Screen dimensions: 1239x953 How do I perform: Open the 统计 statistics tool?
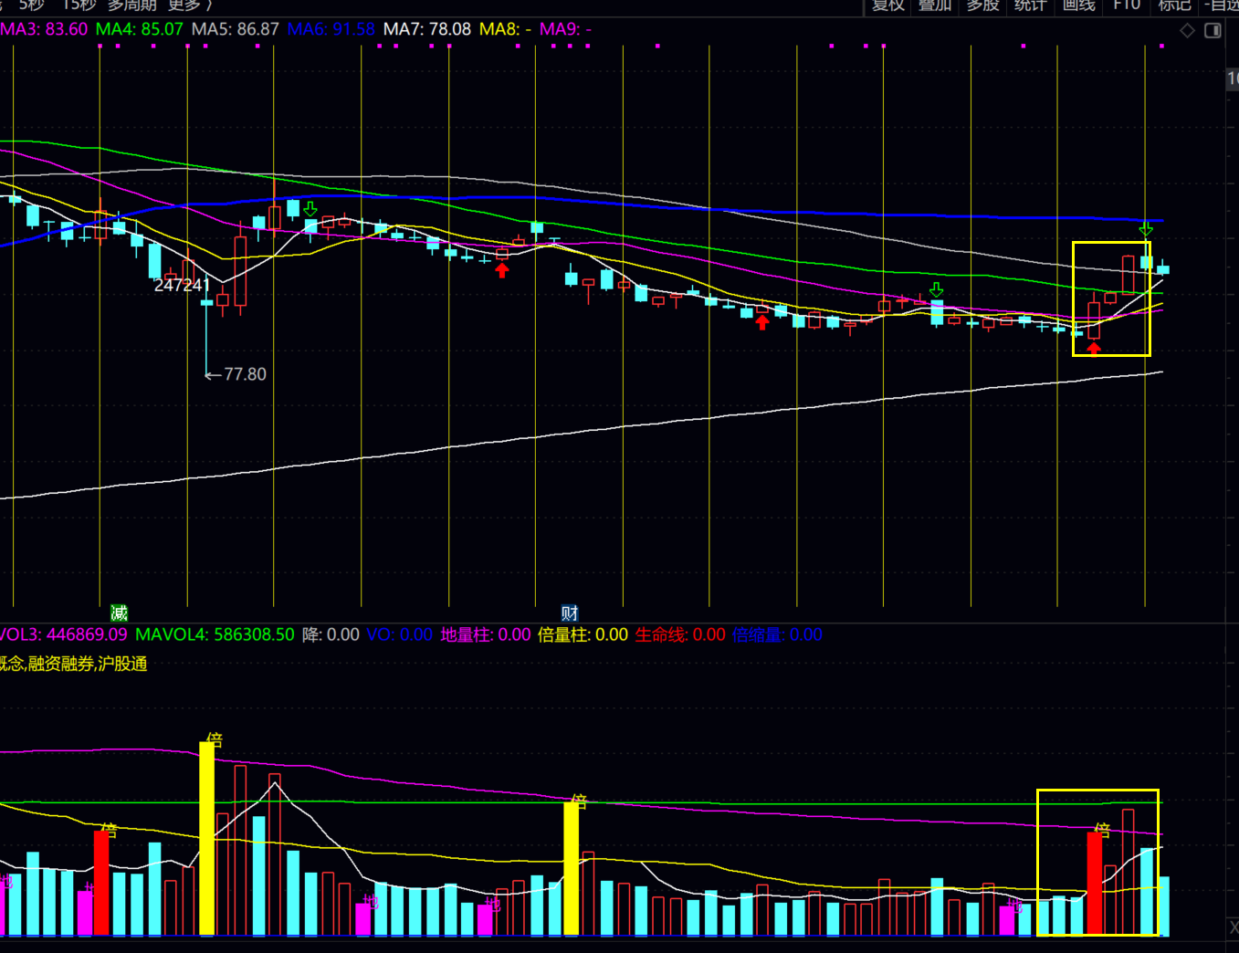coord(1030,5)
